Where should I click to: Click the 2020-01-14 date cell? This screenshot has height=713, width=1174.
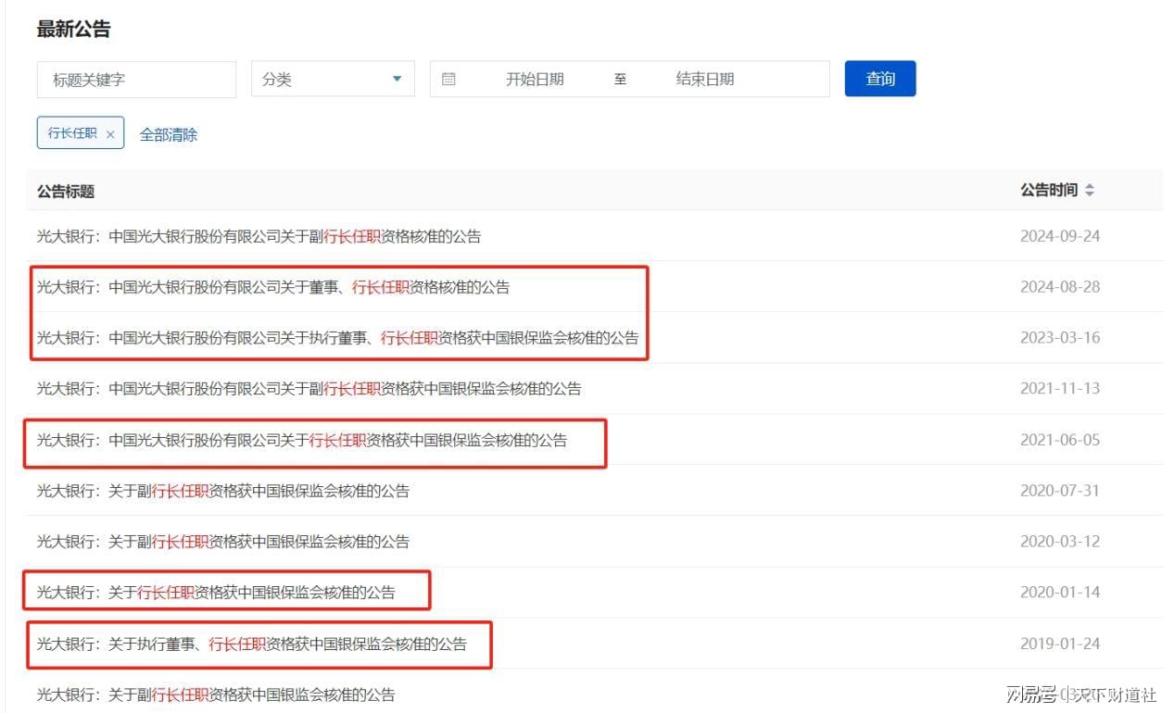pos(1060,593)
